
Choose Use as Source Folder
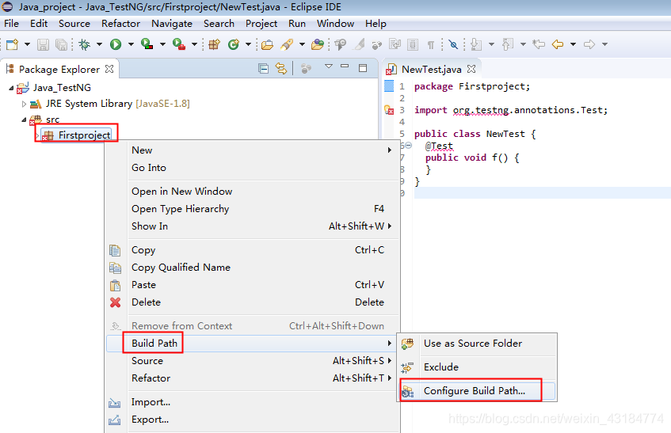pyautogui.click(x=478, y=344)
